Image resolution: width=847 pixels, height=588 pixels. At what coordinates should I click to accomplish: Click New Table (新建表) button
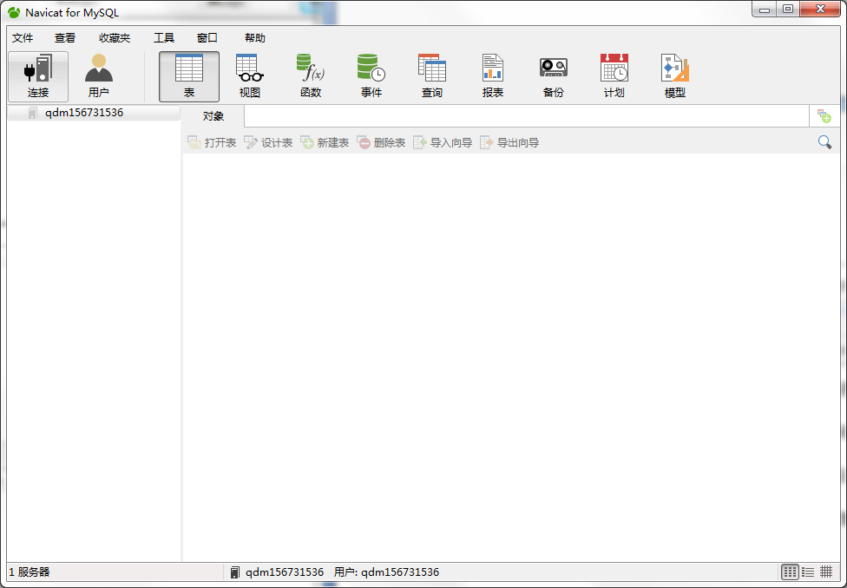[325, 142]
